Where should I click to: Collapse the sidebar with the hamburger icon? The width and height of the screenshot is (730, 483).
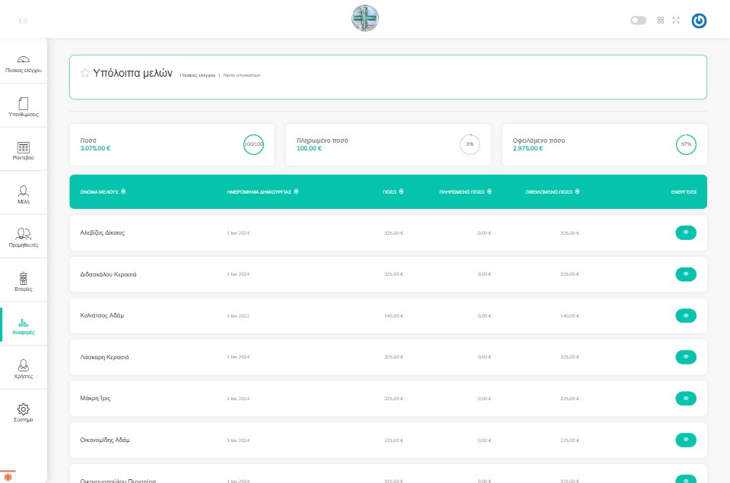23,21
